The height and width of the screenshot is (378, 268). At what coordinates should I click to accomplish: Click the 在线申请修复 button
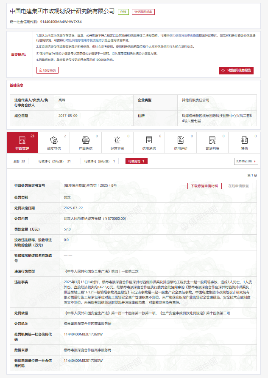[239, 186]
